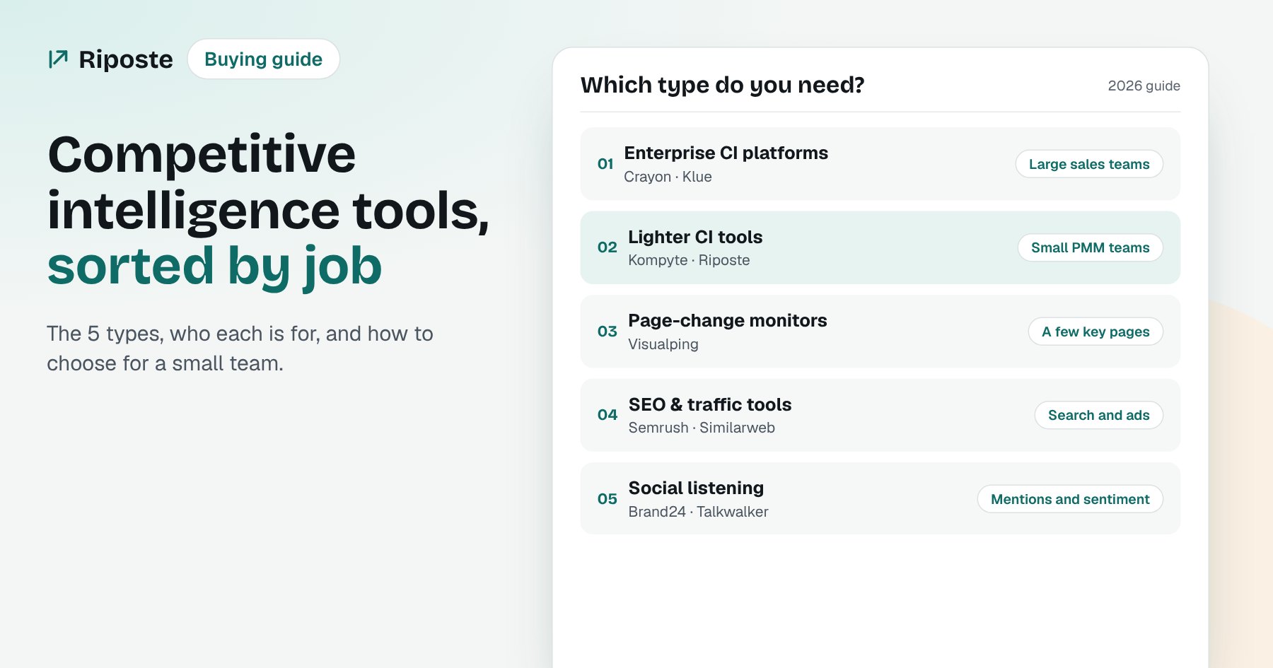
Task: Select the Small PMM teams tag
Action: 1091,247
